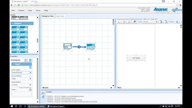Open the Layout iPhone5 dropdown
Screen dimensions: 192x108
coord(150,22)
